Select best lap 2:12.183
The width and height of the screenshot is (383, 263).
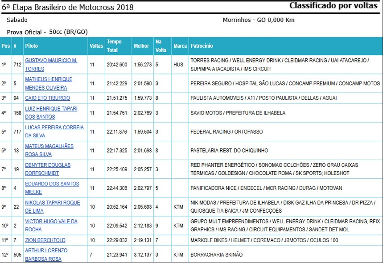coord(143,226)
